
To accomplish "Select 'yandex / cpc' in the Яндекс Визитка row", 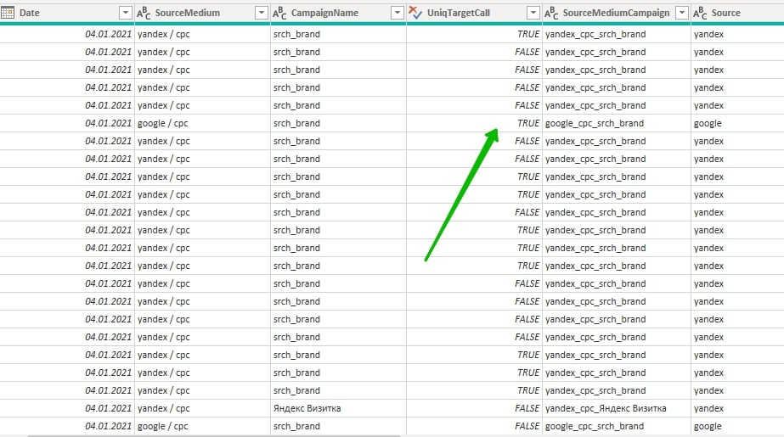I will [x=202, y=408].
